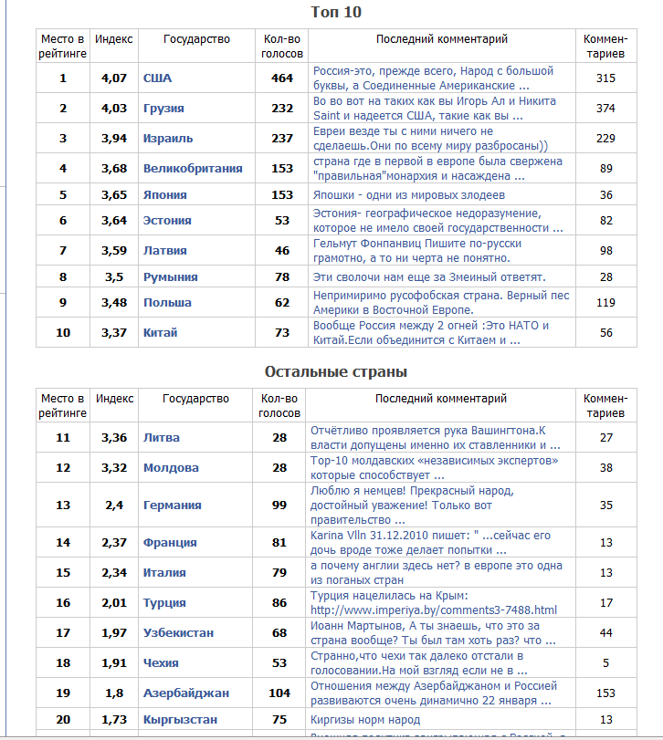Viewport: 663px width, 740px height.
Task: Open comment 'Евреи везде ты с ними'
Action: (x=430, y=139)
